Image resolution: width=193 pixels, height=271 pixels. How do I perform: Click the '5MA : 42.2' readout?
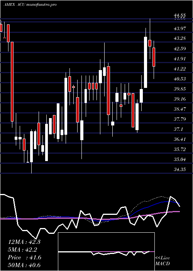[x=22, y=250]
